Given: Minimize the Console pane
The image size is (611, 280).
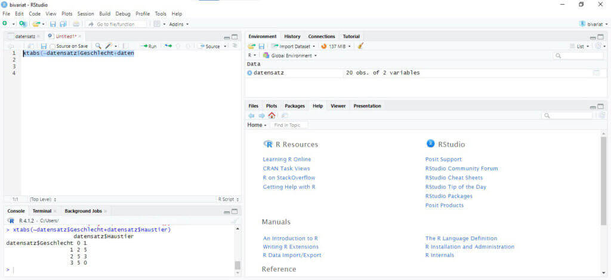Looking at the screenshot, I should coord(227,212).
